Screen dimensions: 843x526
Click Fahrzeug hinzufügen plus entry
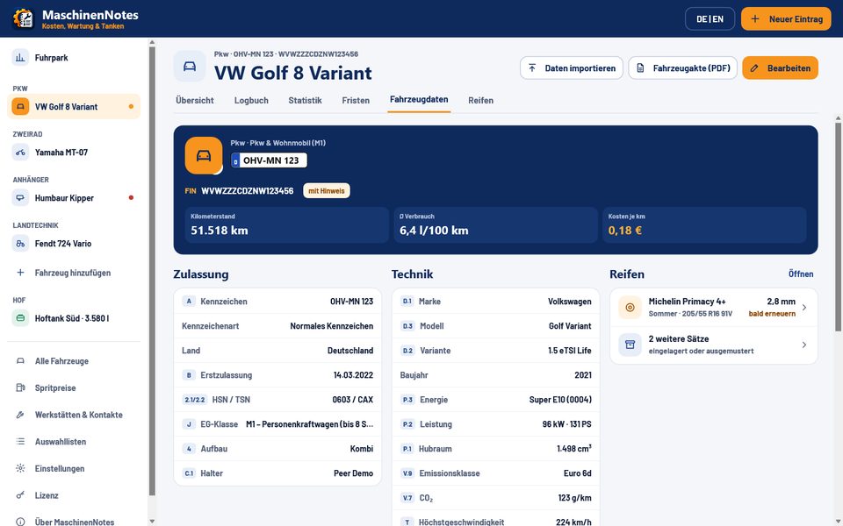[74, 273]
